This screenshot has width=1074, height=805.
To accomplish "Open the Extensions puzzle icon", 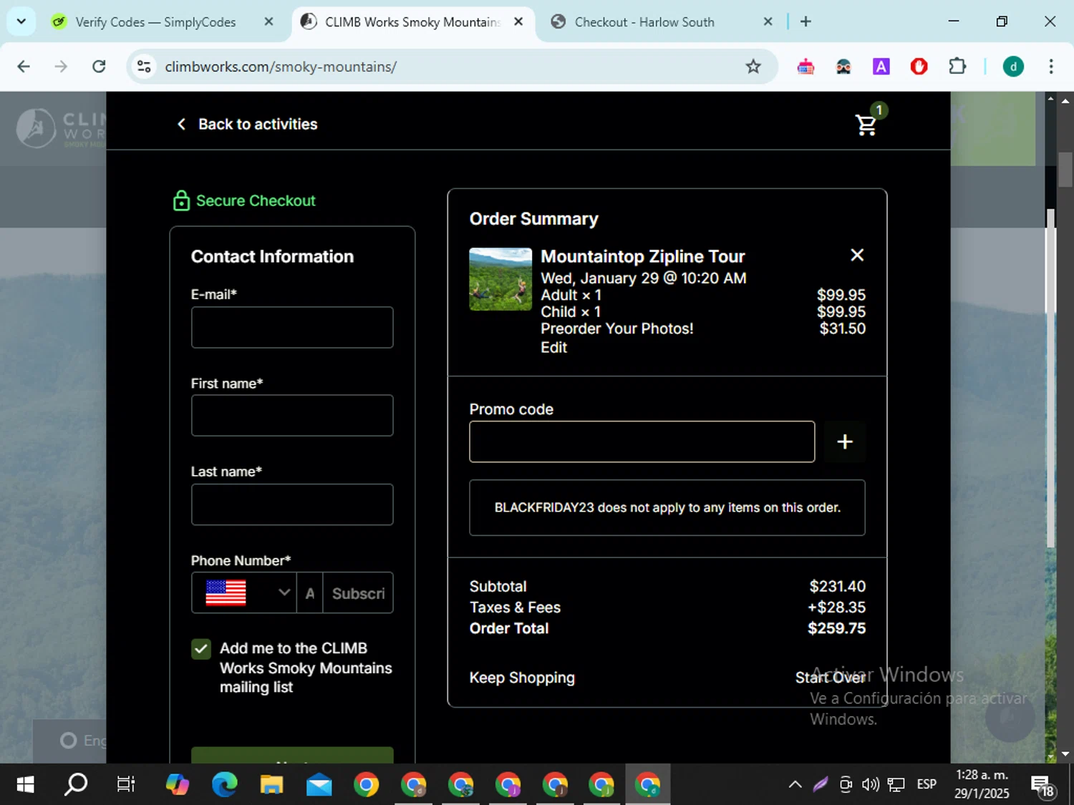I will (957, 67).
